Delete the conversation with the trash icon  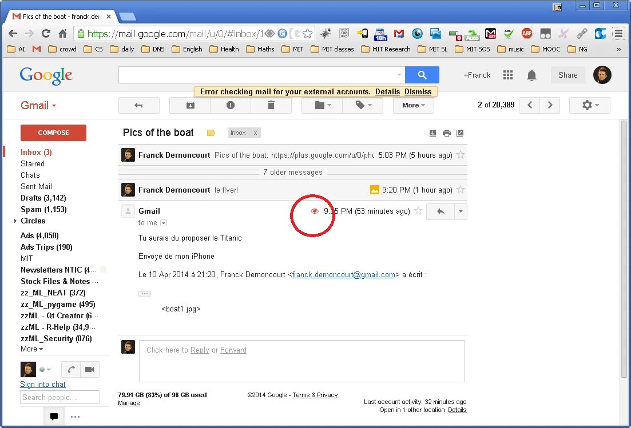tap(271, 105)
